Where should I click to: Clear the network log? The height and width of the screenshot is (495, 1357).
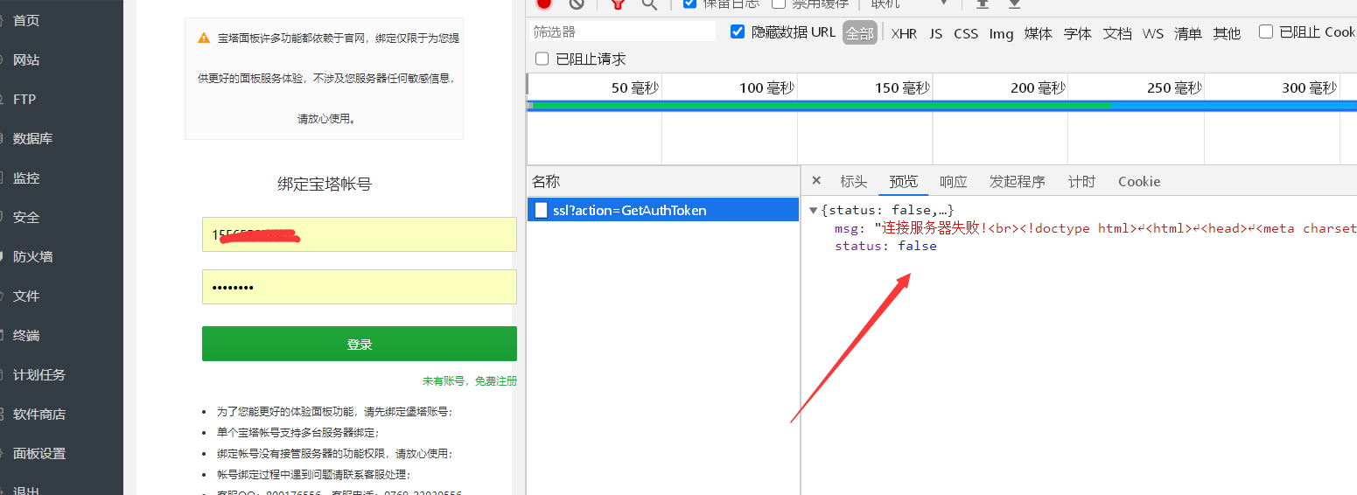pos(576,3)
